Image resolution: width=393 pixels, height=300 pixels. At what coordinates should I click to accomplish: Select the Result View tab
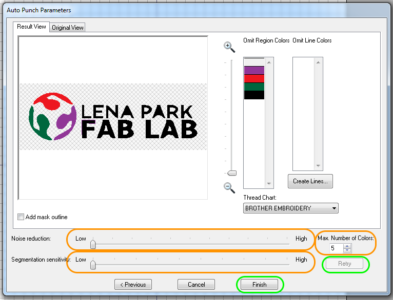(x=31, y=27)
